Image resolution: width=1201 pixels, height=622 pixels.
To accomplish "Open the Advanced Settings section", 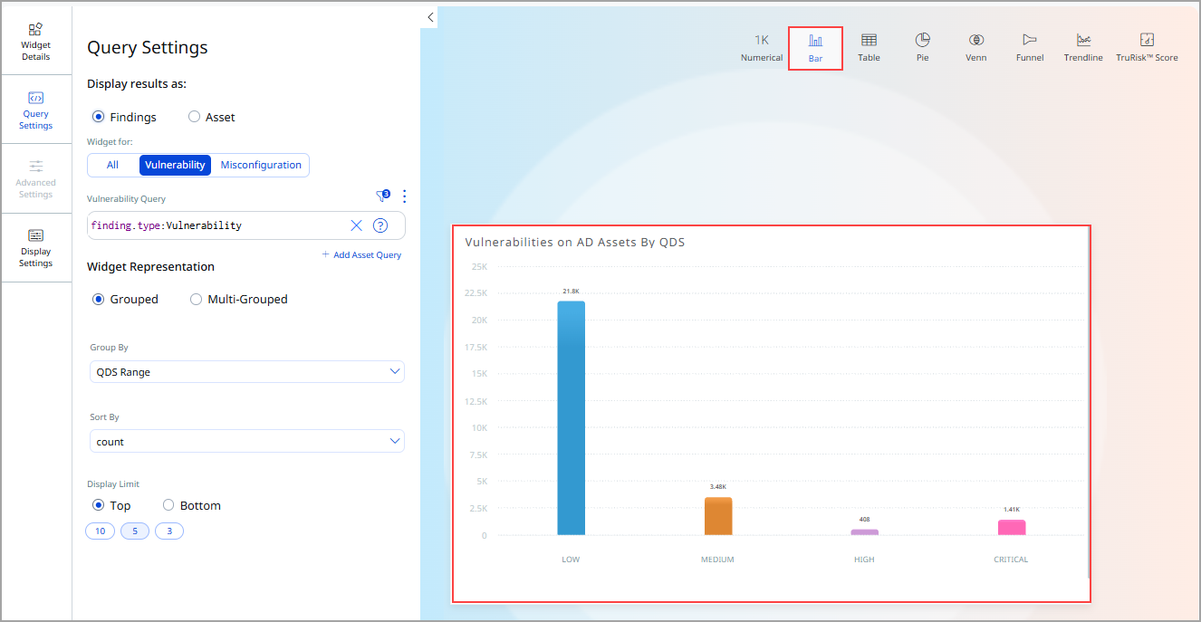I will (x=36, y=178).
